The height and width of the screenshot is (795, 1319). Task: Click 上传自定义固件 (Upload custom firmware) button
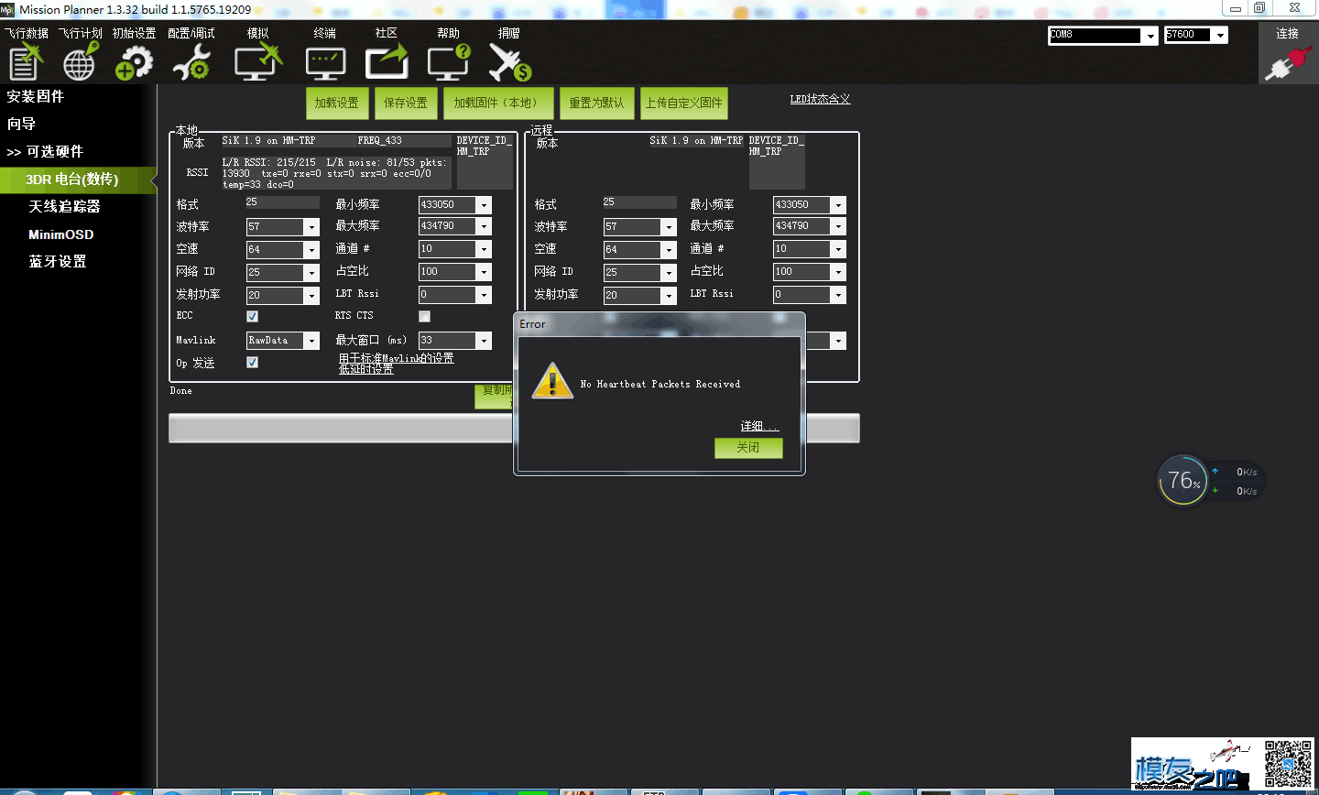(684, 103)
